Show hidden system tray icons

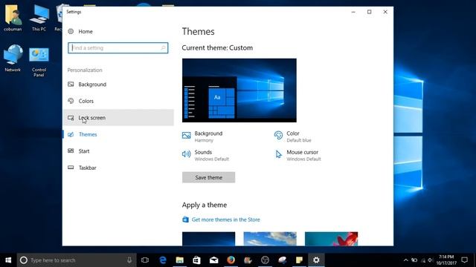click(x=406, y=260)
